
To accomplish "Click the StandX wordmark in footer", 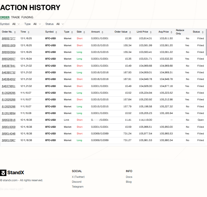I will pos(16,173).
